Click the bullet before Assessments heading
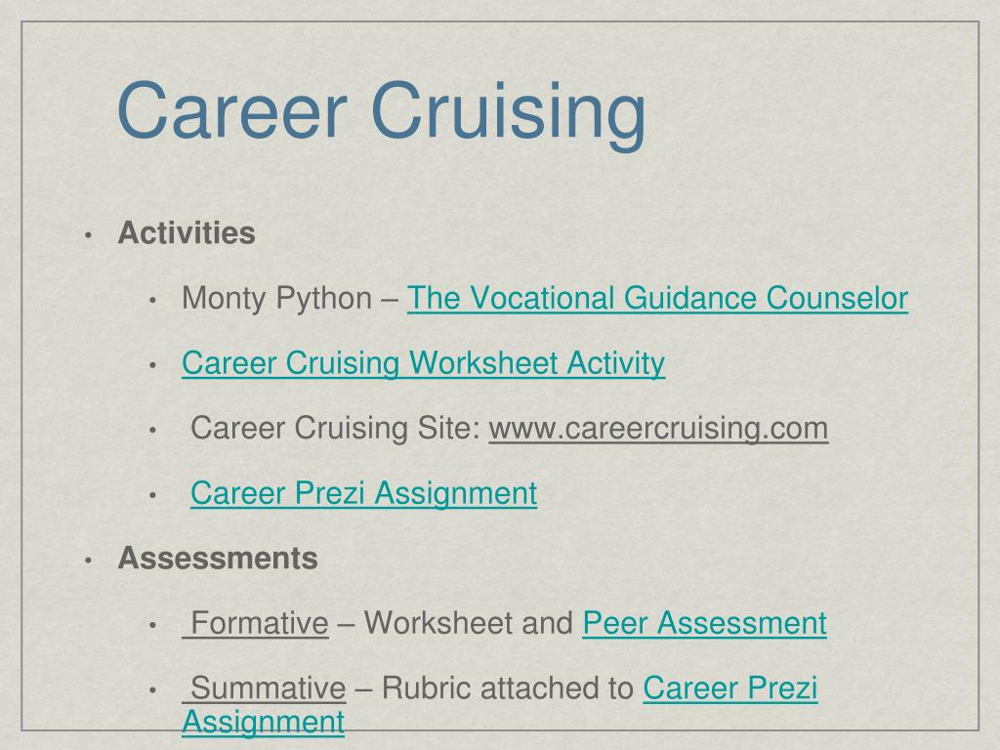 point(88,562)
